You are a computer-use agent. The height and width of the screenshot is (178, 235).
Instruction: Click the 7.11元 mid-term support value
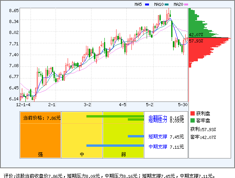point(177,147)
